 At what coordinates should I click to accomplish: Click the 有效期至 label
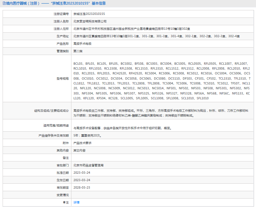63,188
